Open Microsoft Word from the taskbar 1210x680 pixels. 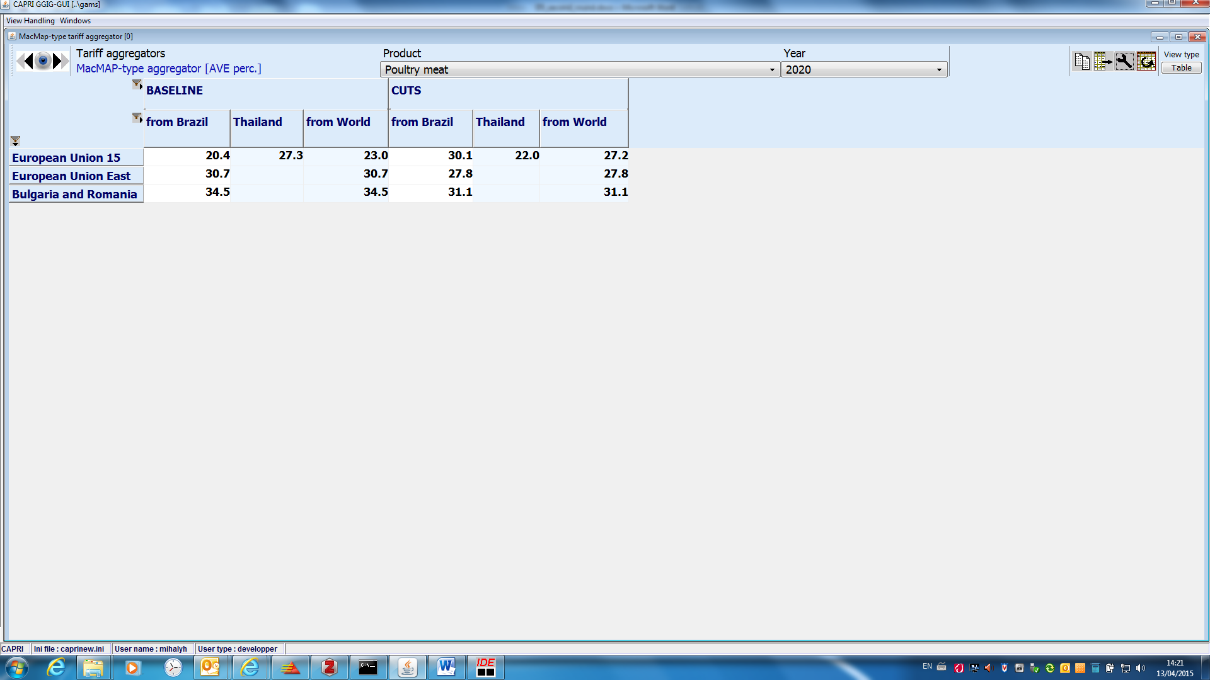point(446,667)
